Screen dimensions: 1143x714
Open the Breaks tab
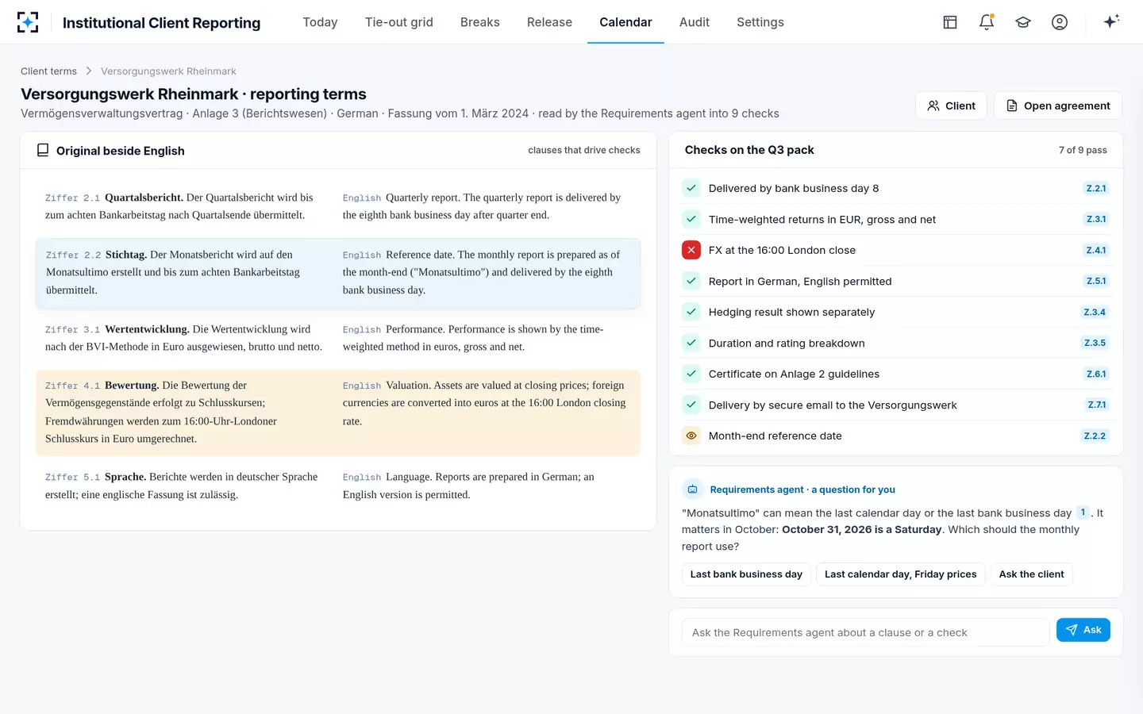(x=480, y=22)
